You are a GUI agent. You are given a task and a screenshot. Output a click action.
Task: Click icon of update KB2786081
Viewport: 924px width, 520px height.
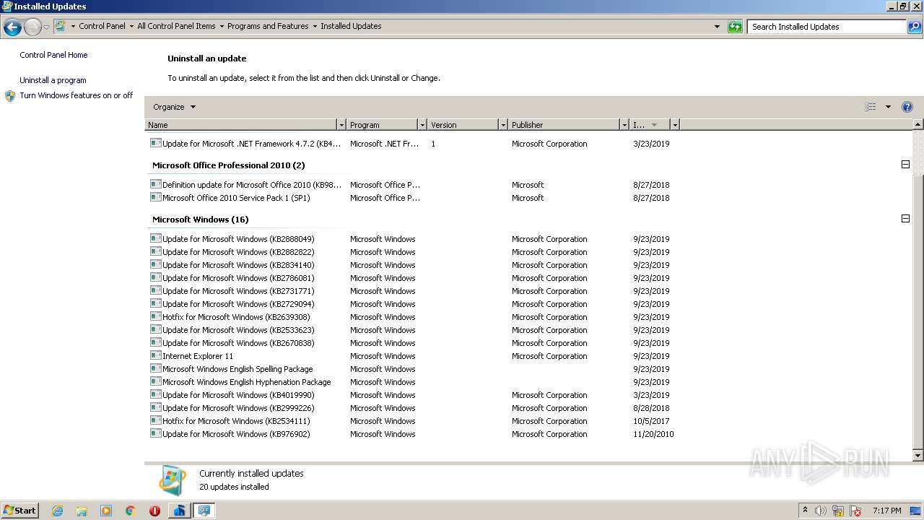(155, 277)
